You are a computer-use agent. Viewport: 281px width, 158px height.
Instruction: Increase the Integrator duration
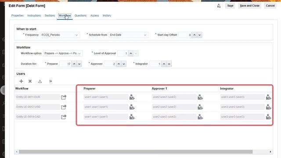(x=164, y=64)
